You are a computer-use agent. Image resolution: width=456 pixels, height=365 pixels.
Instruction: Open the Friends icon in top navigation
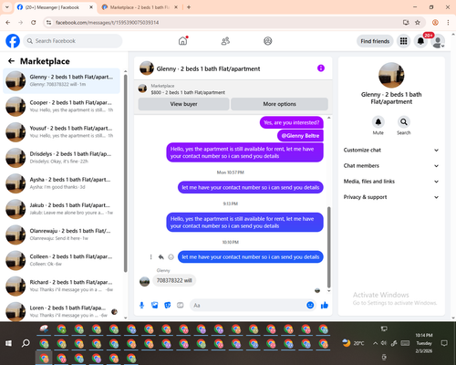pyautogui.click(x=225, y=41)
